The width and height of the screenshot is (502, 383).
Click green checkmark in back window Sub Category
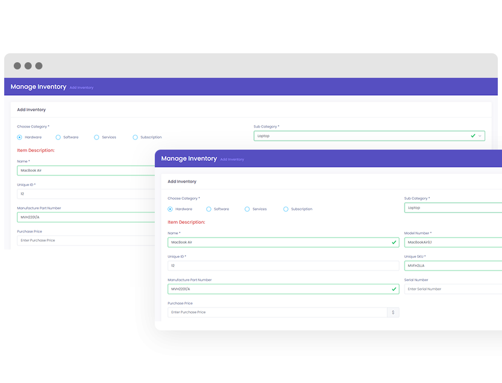pos(473,136)
